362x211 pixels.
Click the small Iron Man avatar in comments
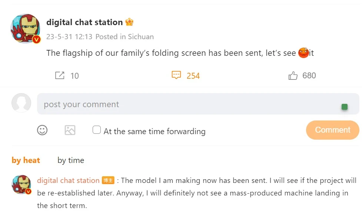(x=21, y=184)
